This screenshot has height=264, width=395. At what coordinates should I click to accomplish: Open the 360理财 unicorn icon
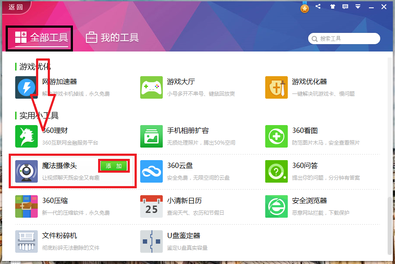pyautogui.click(x=26, y=136)
